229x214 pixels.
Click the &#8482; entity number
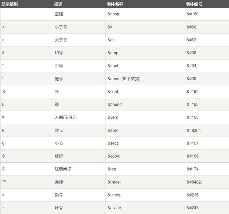tap(194, 182)
